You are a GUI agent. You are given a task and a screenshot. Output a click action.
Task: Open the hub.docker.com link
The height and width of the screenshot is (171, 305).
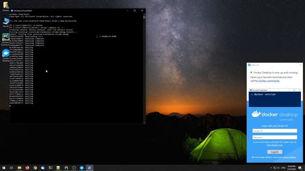click(274, 145)
